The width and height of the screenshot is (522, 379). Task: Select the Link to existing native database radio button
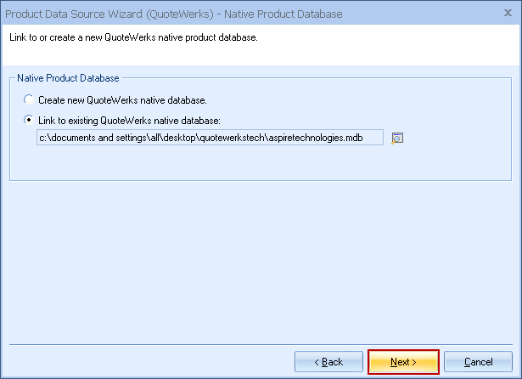coord(30,120)
